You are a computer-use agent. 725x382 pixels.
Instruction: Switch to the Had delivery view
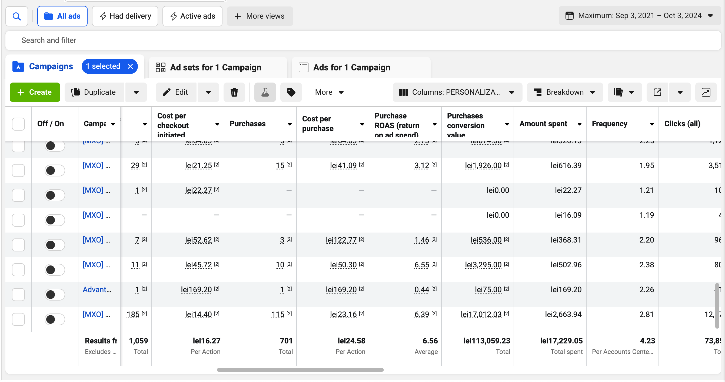(125, 16)
